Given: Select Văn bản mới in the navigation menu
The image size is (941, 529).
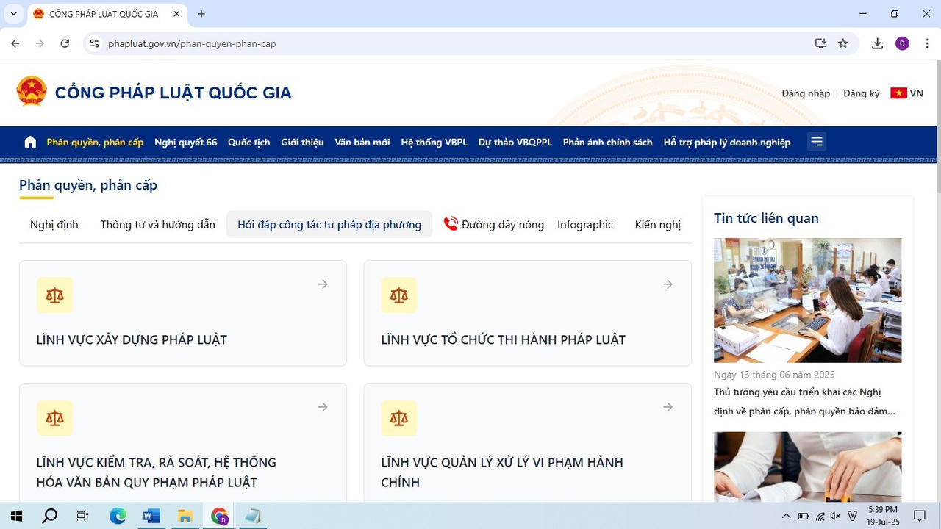Looking at the screenshot, I should point(362,142).
